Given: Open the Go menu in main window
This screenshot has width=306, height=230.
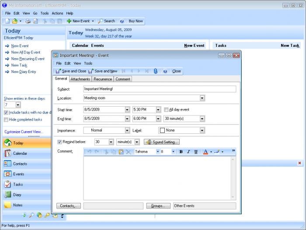Looking at the screenshot, I should [35, 13].
